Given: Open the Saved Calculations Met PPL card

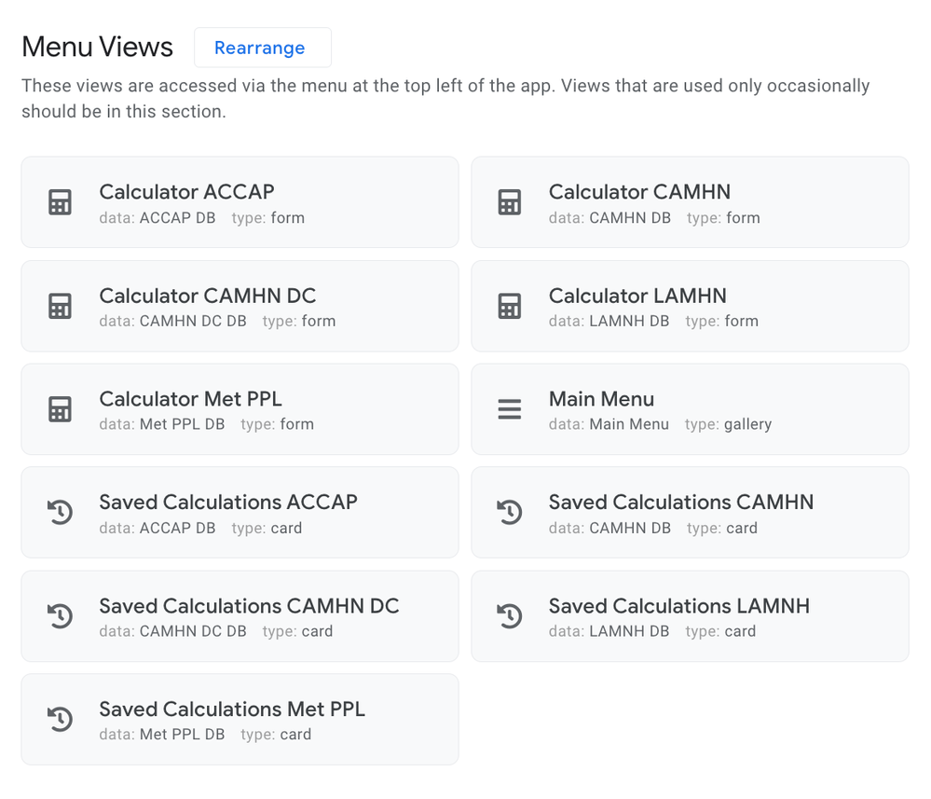Looking at the screenshot, I should (x=240, y=720).
